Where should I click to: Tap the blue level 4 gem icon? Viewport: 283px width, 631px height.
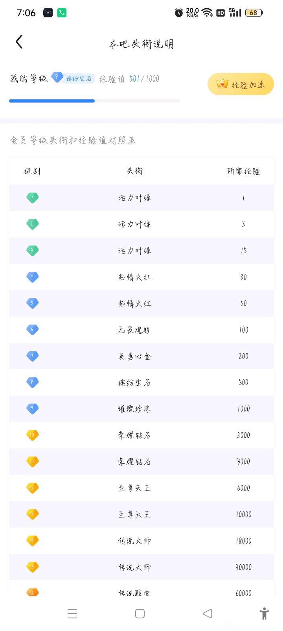(32, 277)
